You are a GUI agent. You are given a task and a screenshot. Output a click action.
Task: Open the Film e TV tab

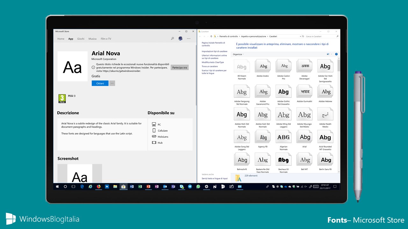(106, 39)
